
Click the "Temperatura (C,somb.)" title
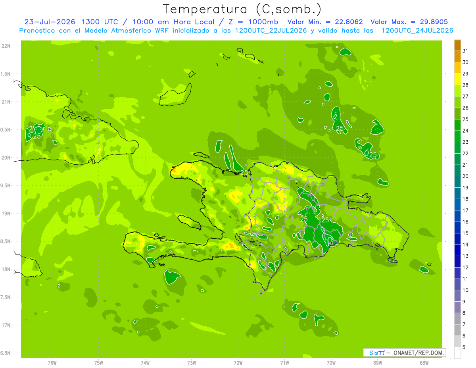point(242,9)
